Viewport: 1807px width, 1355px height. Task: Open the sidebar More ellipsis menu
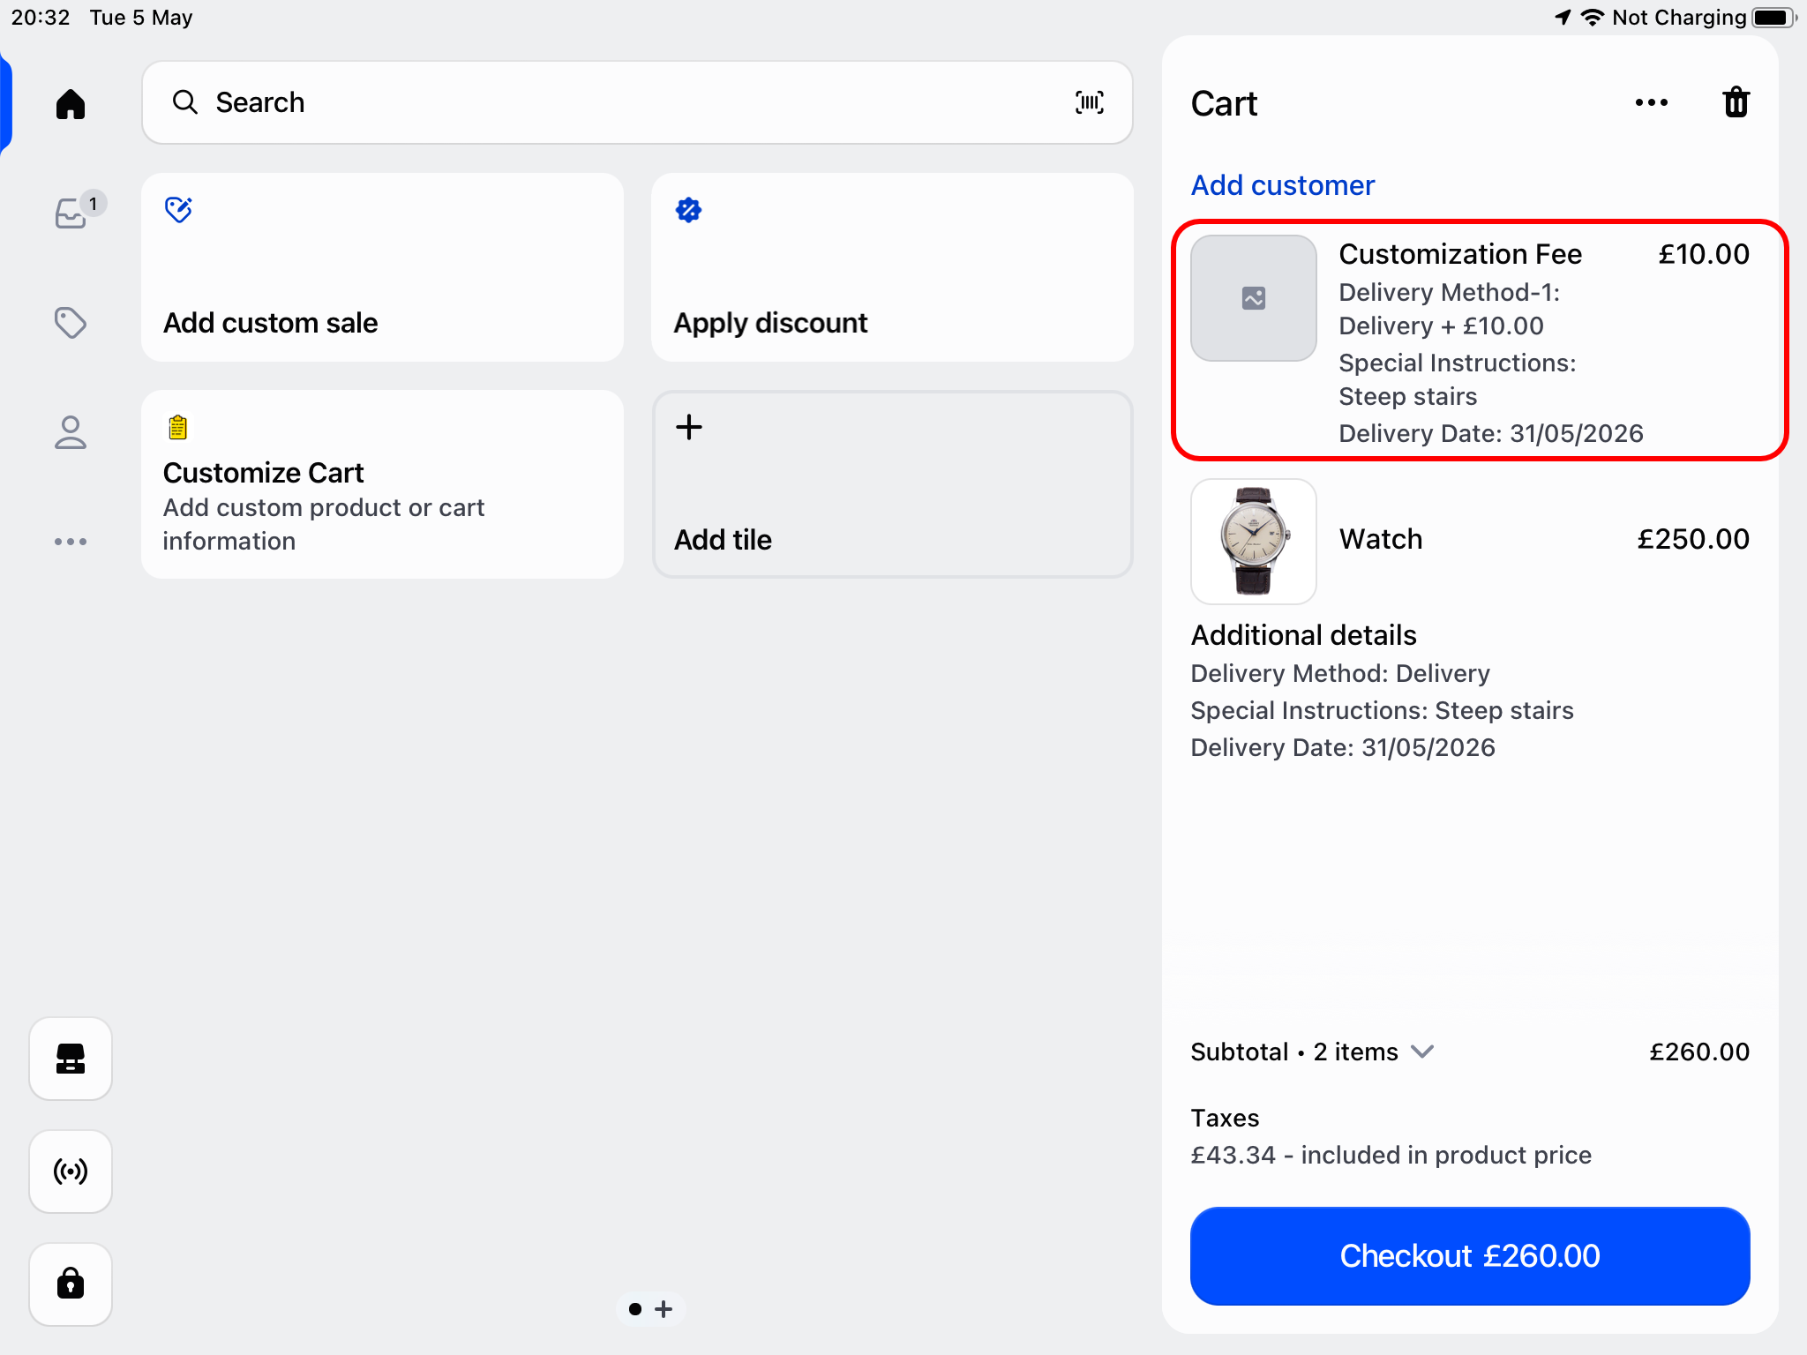pyautogui.click(x=71, y=542)
